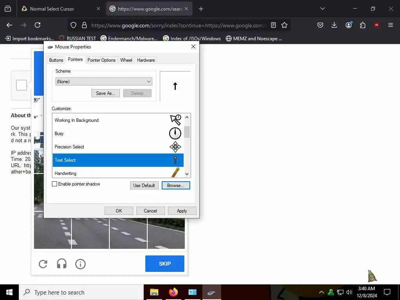This screenshot has height=300, width=400.
Task: Switch to the Hardware tab
Action: 146,60
